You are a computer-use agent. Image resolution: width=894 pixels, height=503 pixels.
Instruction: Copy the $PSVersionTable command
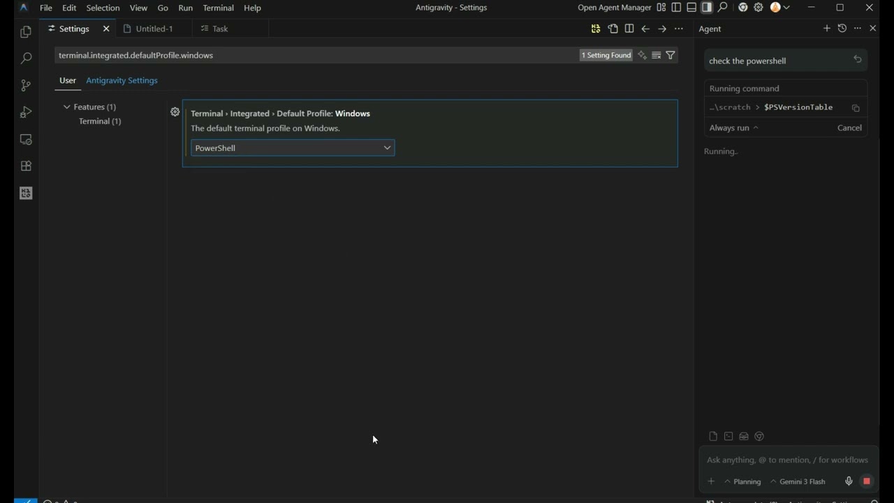click(x=856, y=108)
